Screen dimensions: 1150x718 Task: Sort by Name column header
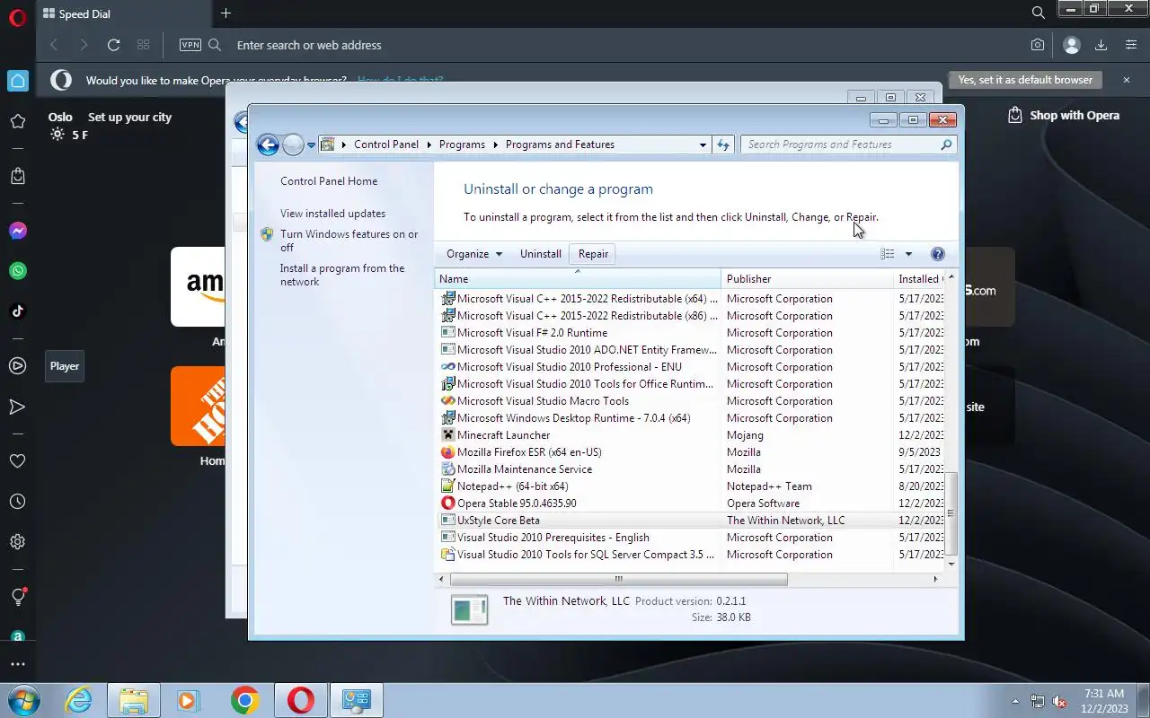[578, 279]
